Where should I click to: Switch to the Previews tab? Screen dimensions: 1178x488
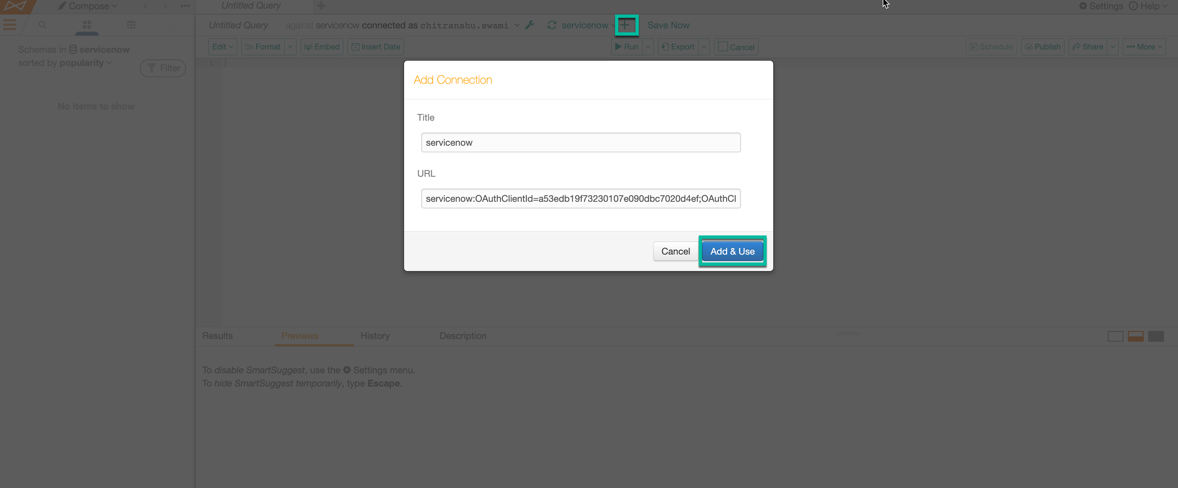300,336
